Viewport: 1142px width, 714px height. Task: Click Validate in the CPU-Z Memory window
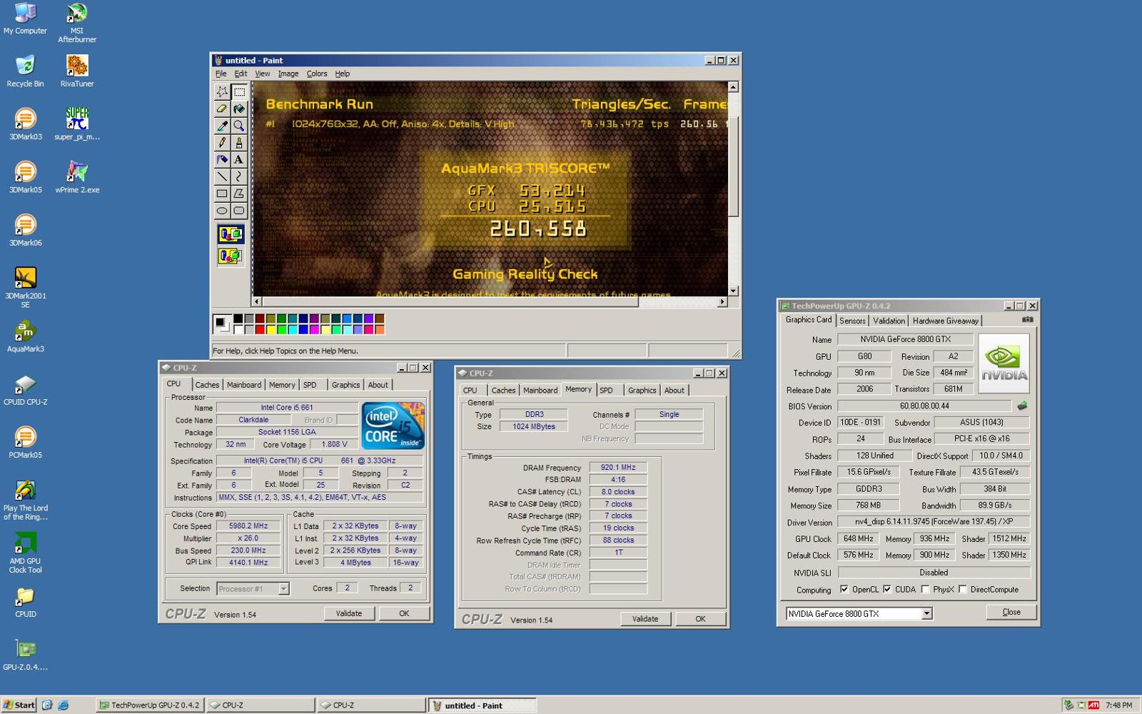[x=645, y=619]
